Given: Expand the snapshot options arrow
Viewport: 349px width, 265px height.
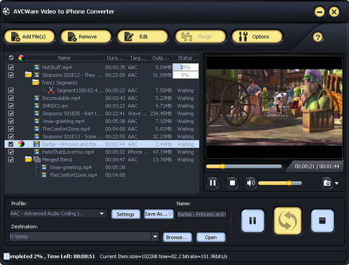Looking at the screenshot, I should (337, 183).
